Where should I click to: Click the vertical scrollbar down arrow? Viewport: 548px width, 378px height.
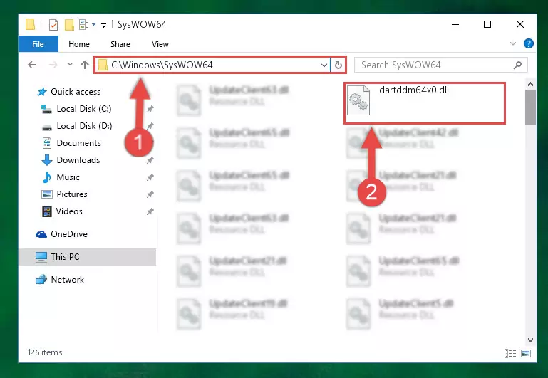point(530,340)
